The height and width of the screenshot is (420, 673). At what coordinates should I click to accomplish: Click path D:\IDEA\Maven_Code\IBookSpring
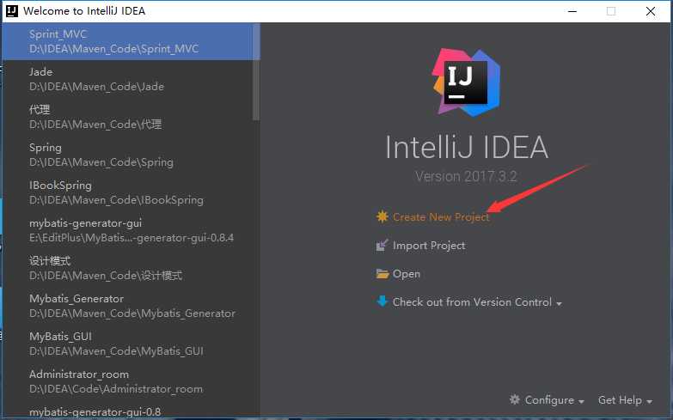coord(116,200)
